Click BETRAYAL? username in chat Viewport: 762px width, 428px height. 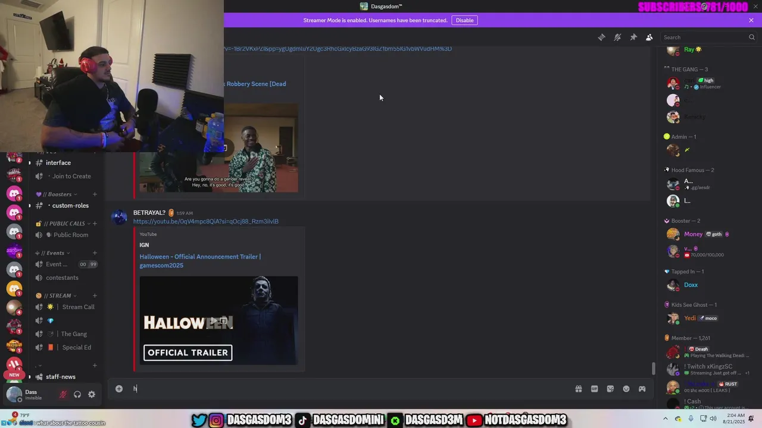149,213
